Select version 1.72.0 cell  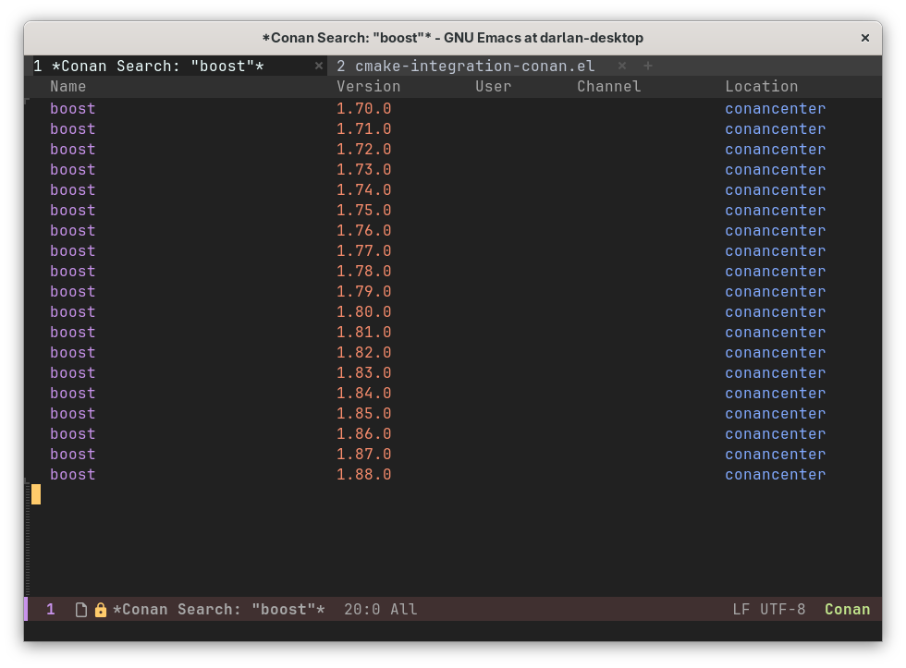point(364,149)
